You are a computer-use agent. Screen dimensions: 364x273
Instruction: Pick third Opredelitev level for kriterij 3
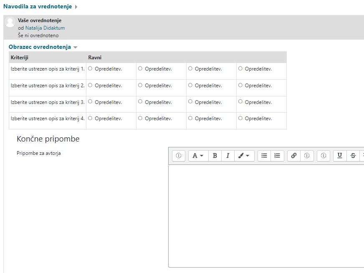click(190, 102)
